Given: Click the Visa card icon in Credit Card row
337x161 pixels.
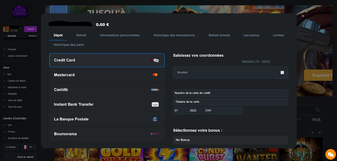Looking at the screenshot, I should coord(155,60).
